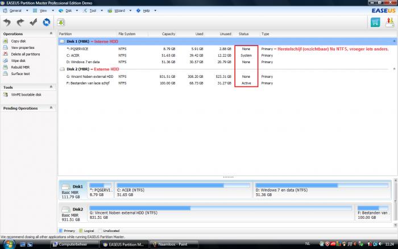The height and width of the screenshot is (249, 398).
Task: Click the Undo arrow in toolbar
Action: pyautogui.click(x=7, y=22)
